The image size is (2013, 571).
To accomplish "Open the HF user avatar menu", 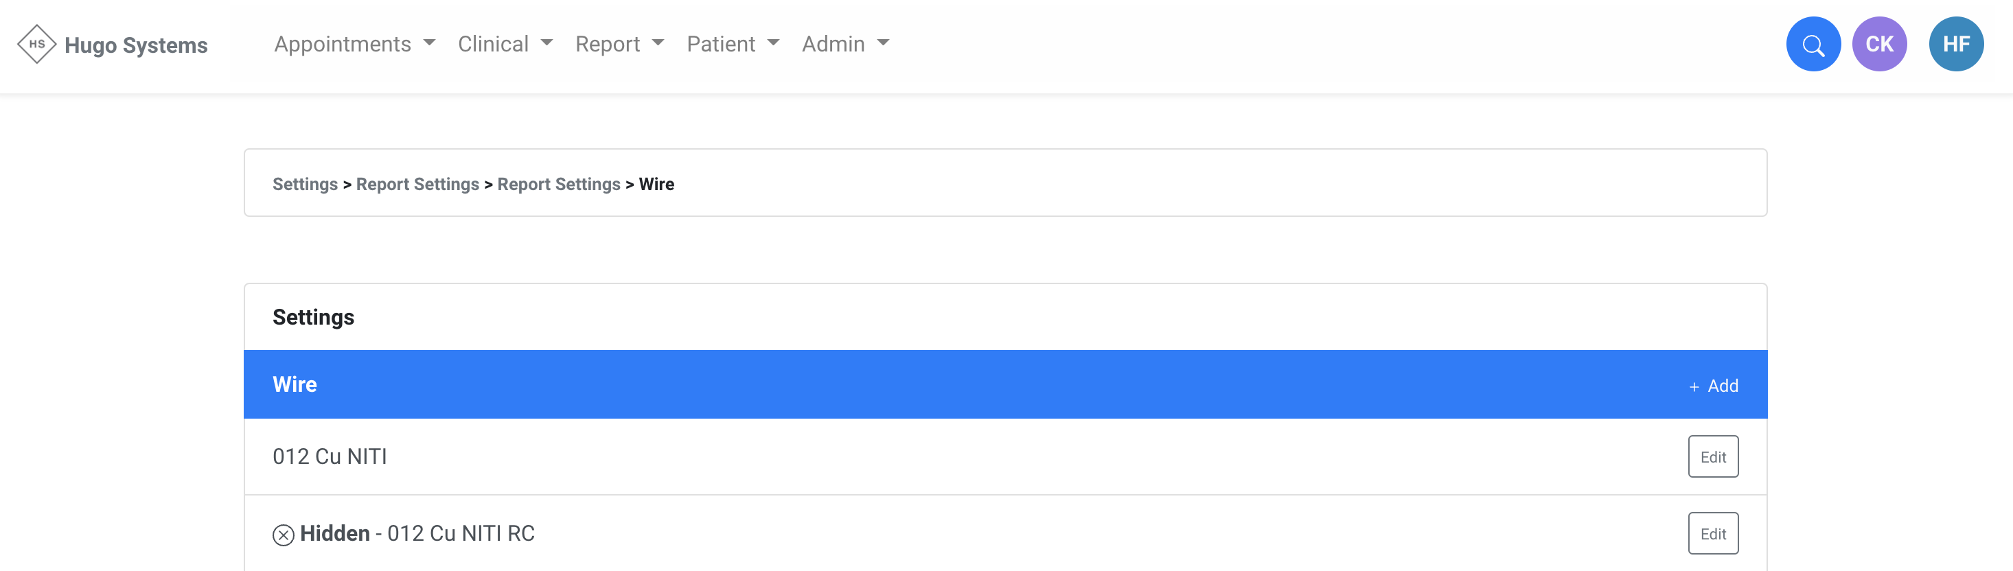I will [1955, 45].
